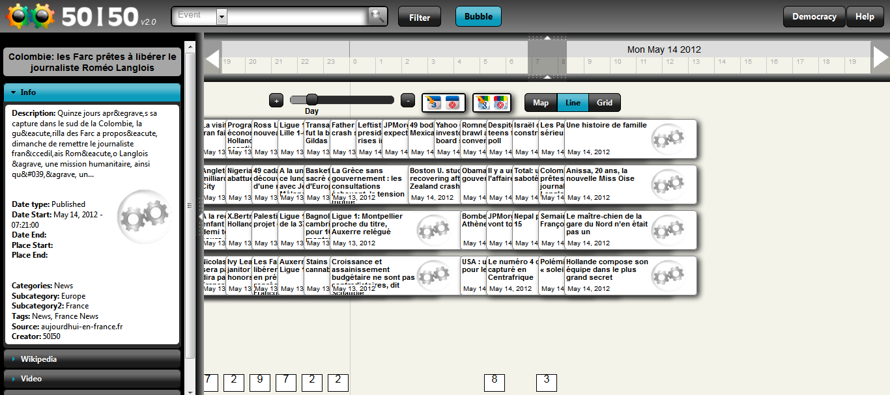
Task: Switch to Grid view
Action: click(605, 103)
